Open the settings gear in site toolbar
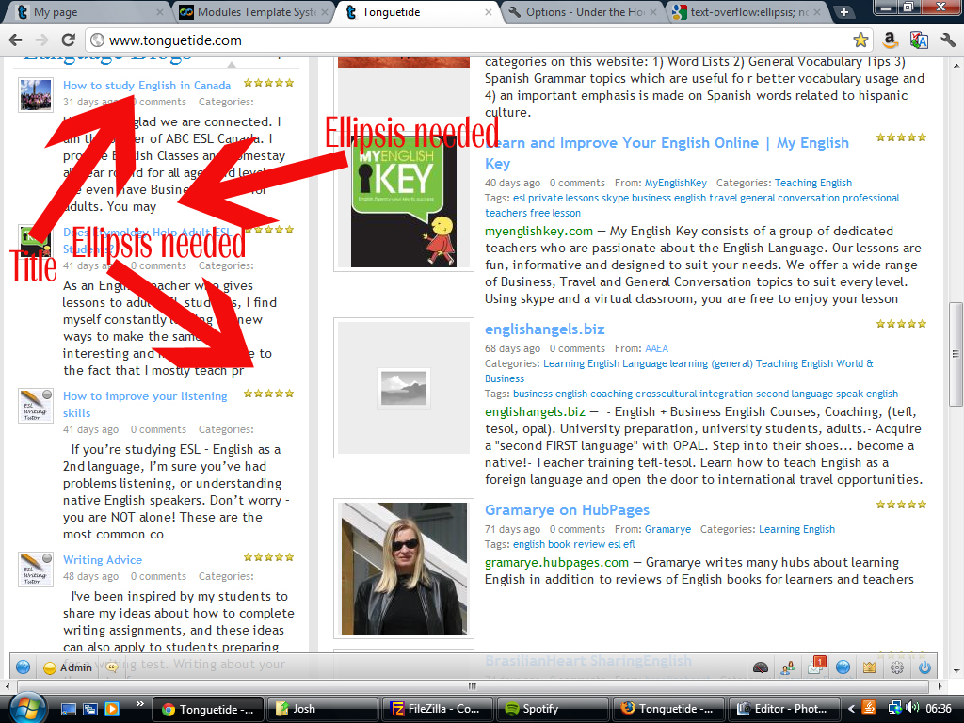This screenshot has height=723, width=964. pyautogui.click(x=897, y=667)
